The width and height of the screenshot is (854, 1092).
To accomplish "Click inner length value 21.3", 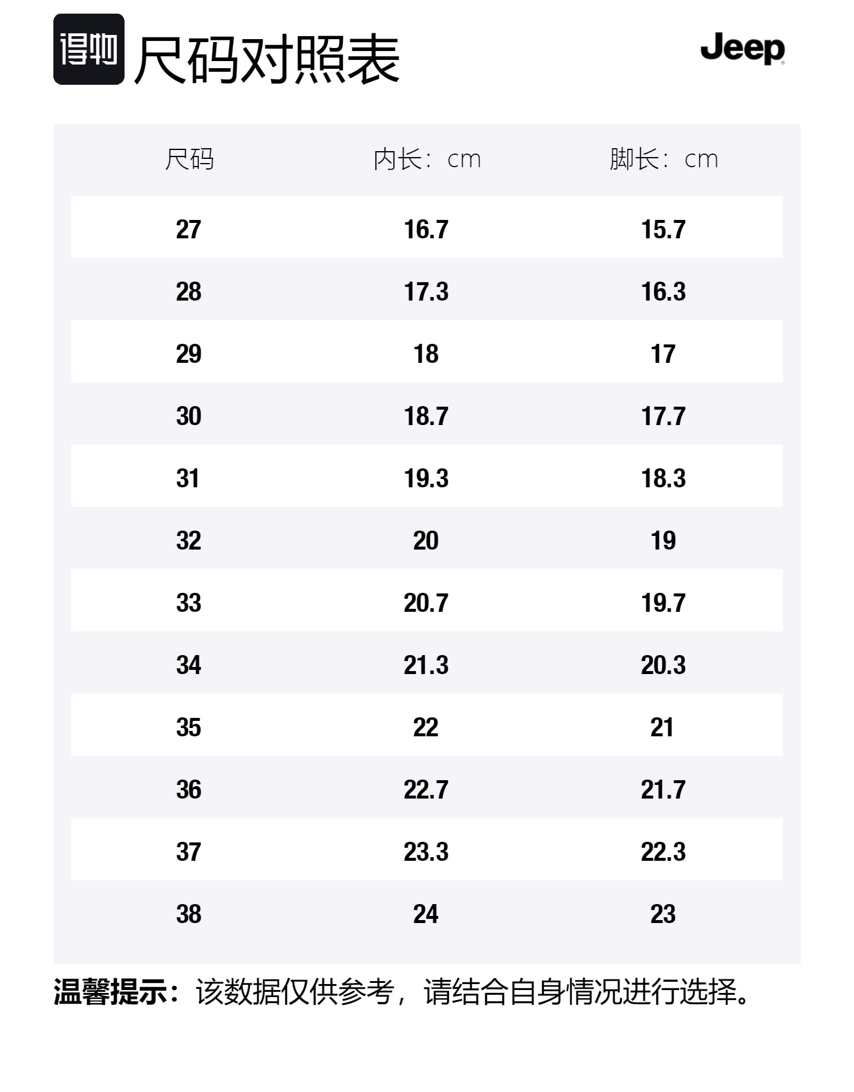I will [x=426, y=665].
